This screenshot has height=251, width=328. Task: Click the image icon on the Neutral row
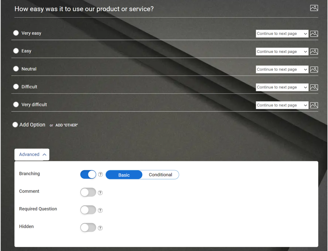(314, 69)
